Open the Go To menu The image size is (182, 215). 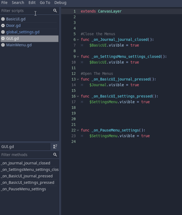[45, 3]
